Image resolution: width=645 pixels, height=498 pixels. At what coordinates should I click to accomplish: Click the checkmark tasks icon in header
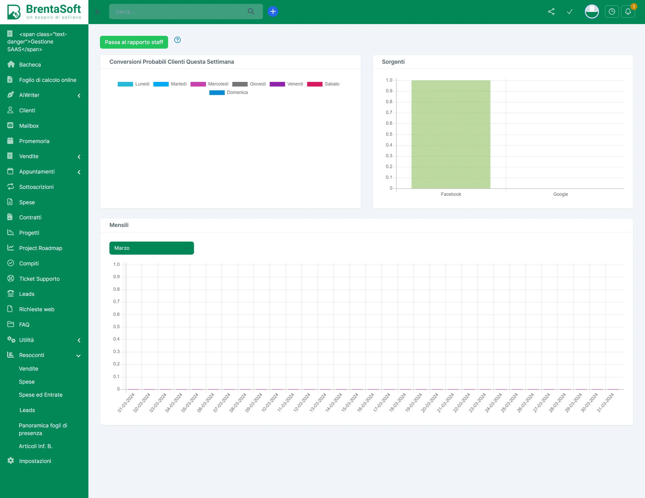570,12
